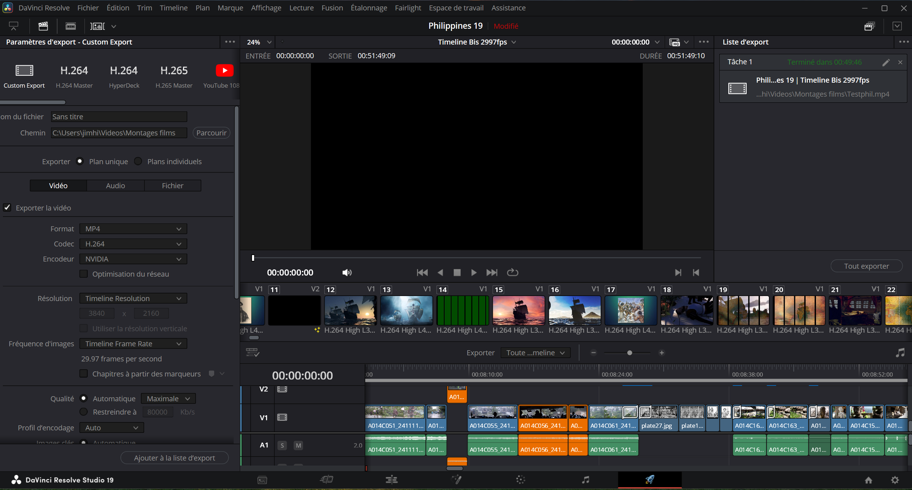
Task: Open Timeline Bis 2997fps selector
Action: (477, 42)
